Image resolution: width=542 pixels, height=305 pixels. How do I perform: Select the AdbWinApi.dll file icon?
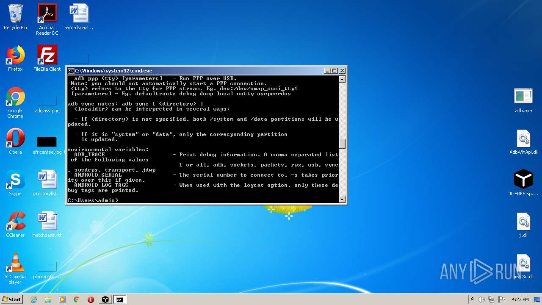coord(523,142)
